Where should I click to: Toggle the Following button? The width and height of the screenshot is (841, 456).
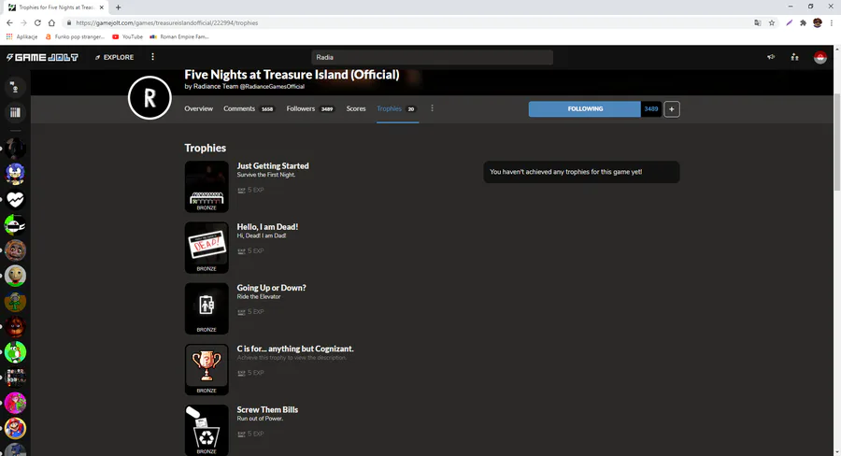tap(585, 109)
